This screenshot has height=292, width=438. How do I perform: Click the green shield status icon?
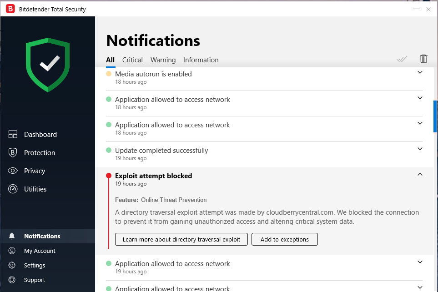click(48, 65)
